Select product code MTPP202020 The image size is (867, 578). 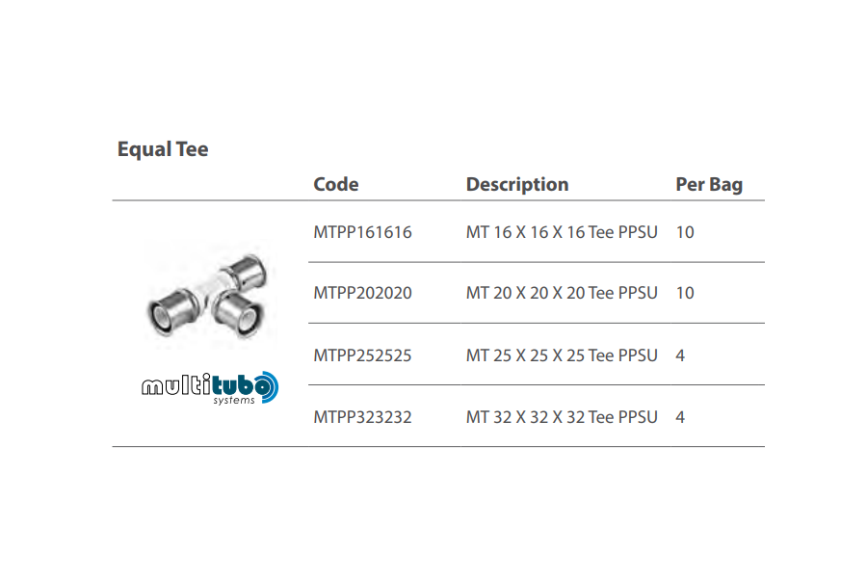[362, 293]
